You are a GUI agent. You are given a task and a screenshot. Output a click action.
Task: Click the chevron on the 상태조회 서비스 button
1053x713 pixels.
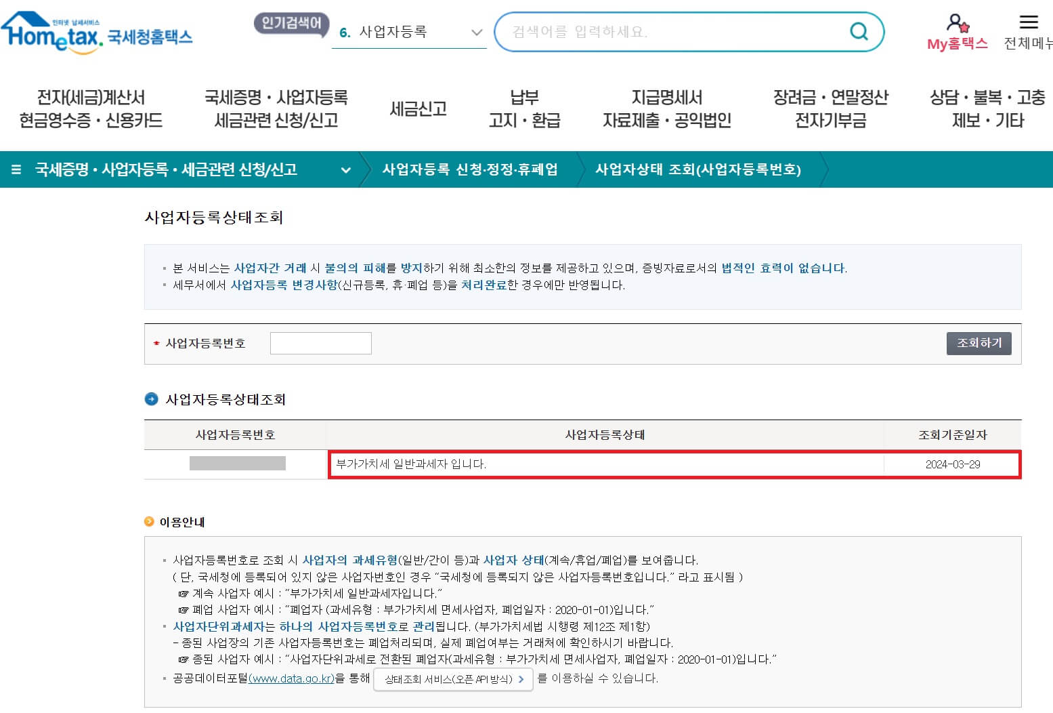click(x=520, y=680)
